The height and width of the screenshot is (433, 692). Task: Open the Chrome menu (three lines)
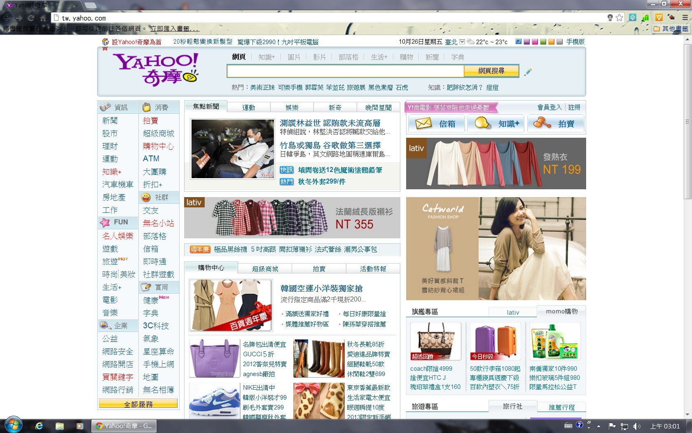[x=685, y=17]
